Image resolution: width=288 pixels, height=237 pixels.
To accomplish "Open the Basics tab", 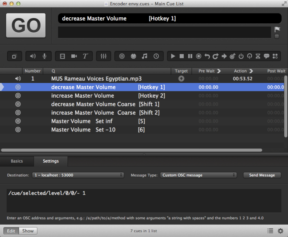I will pos(17,161).
